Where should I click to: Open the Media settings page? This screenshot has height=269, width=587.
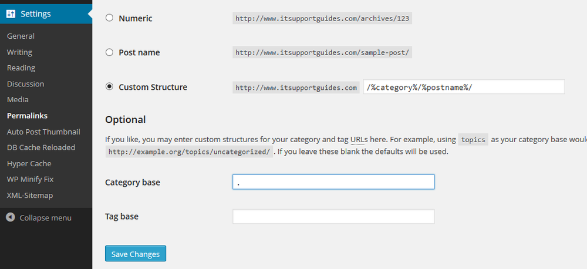[x=18, y=100]
